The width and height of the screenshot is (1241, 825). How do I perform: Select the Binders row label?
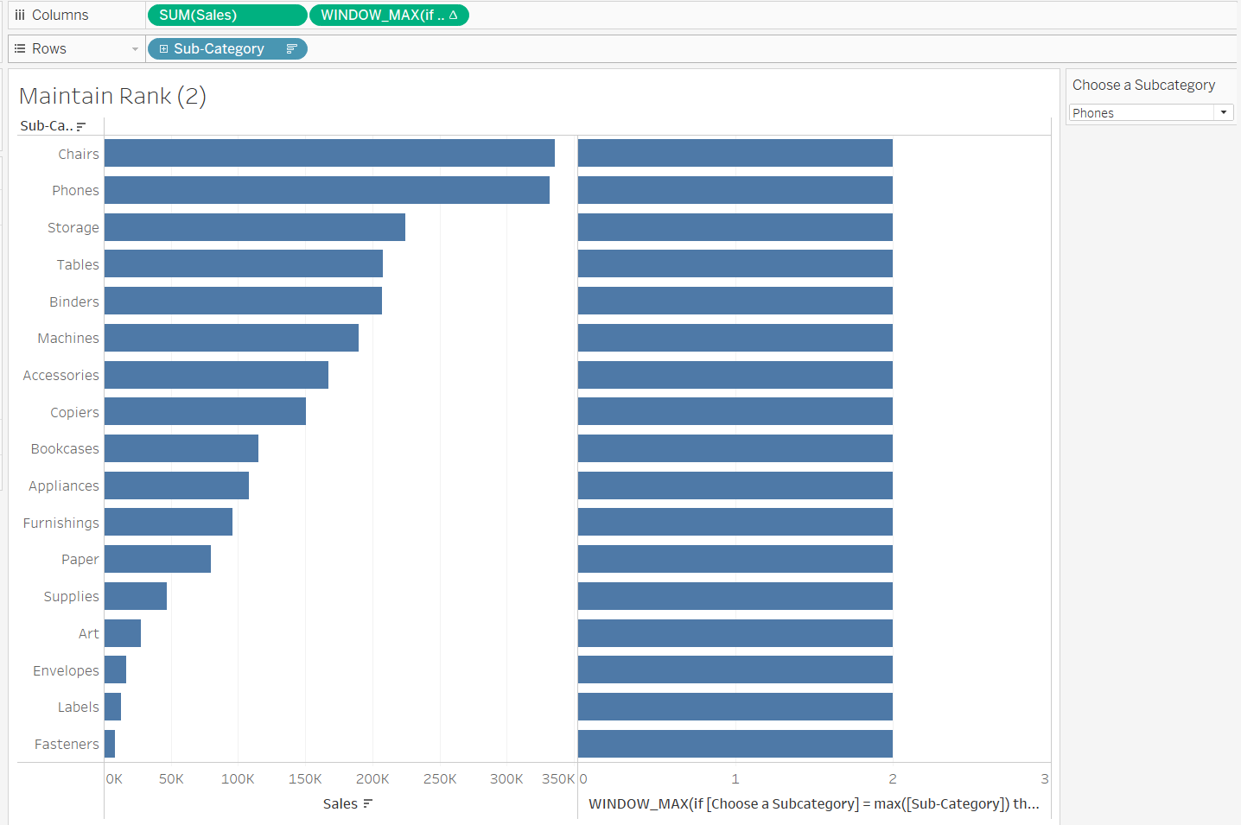coord(74,301)
